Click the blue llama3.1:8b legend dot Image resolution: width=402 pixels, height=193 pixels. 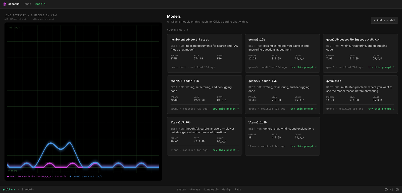coord(70,177)
